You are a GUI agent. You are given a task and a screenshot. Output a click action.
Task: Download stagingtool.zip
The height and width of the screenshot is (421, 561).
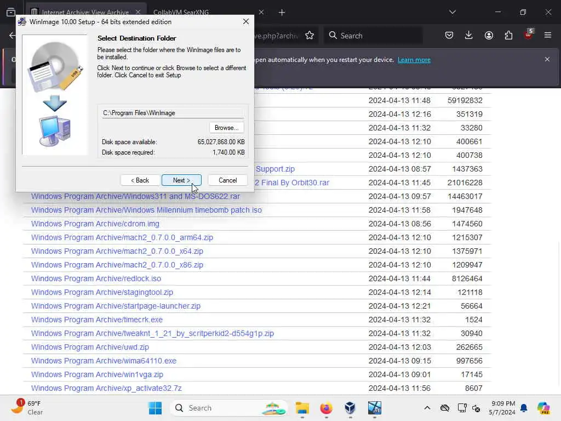point(102,293)
